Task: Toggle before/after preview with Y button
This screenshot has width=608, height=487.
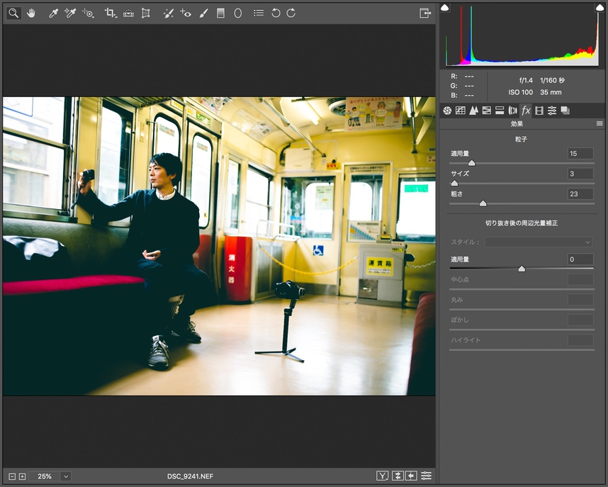Action: (383, 476)
